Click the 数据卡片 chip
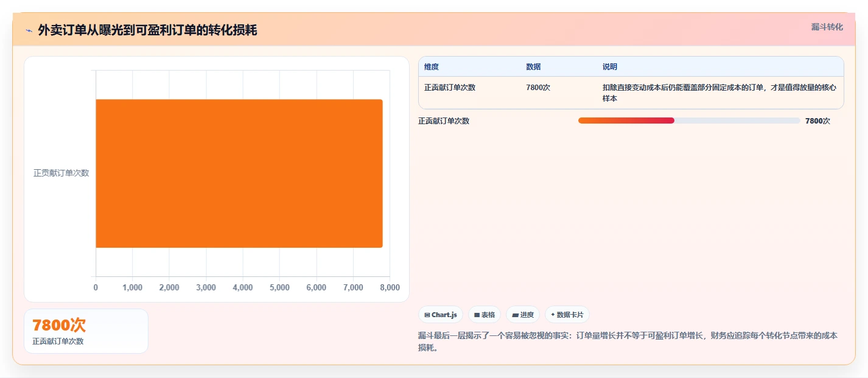 tap(567, 315)
